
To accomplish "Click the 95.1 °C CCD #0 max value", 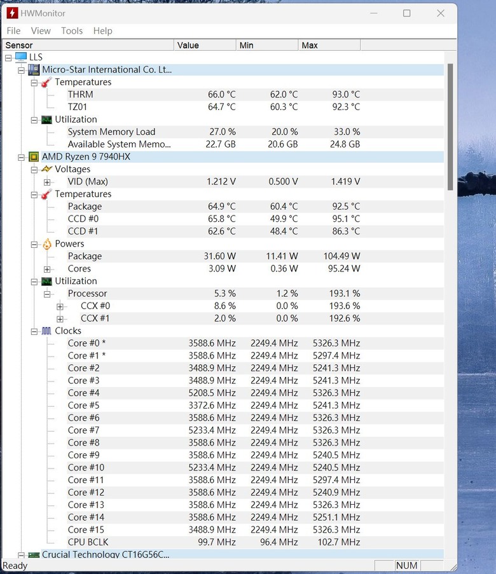I will coord(346,219).
